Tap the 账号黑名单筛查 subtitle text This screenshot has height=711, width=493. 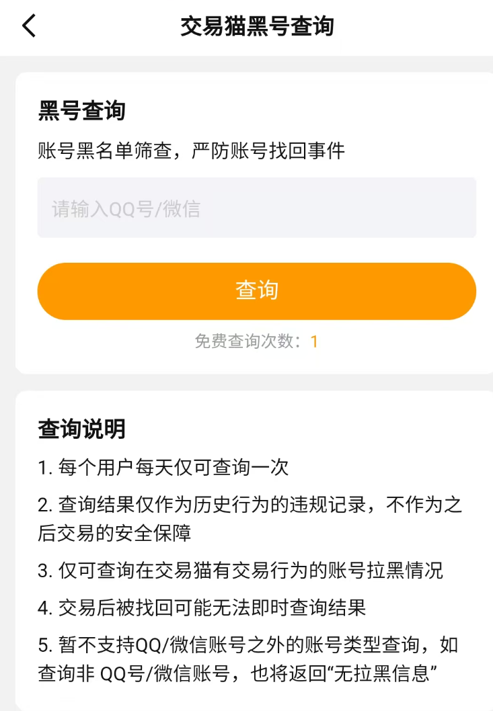tap(106, 151)
